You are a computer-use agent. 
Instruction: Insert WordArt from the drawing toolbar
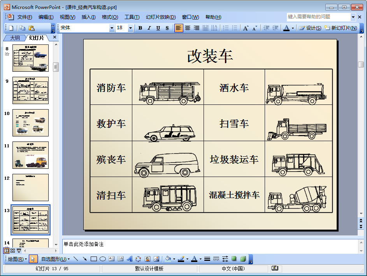[x=130, y=259]
